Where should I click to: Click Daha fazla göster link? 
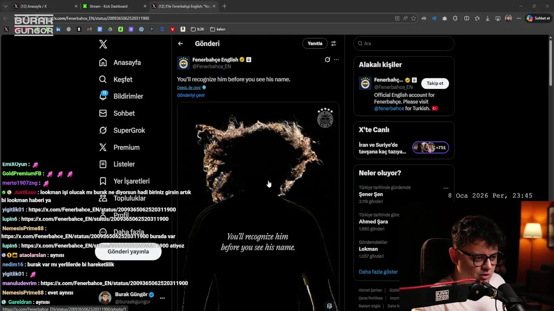(x=378, y=272)
